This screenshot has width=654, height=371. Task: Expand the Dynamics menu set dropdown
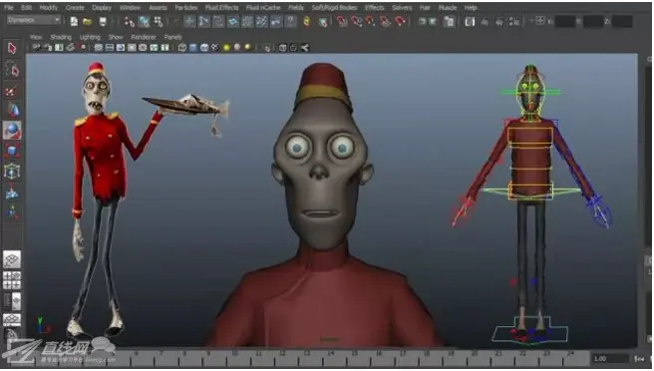tap(34, 20)
